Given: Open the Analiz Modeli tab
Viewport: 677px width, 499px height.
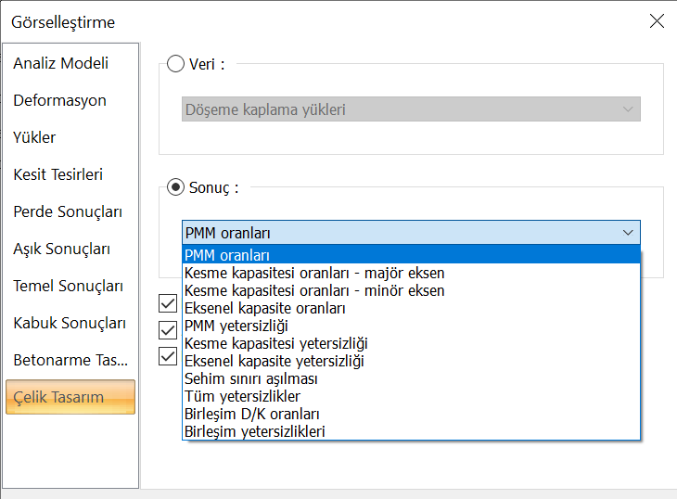Looking at the screenshot, I should click(x=61, y=63).
